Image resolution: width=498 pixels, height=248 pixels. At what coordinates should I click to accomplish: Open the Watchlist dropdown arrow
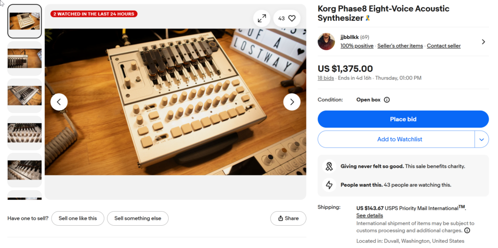(x=481, y=139)
